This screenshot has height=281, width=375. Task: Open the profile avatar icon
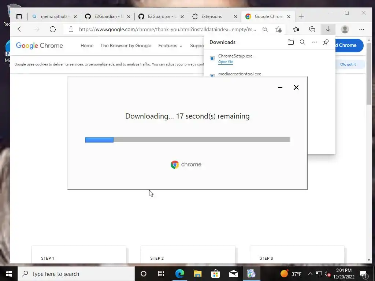tap(345, 29)
